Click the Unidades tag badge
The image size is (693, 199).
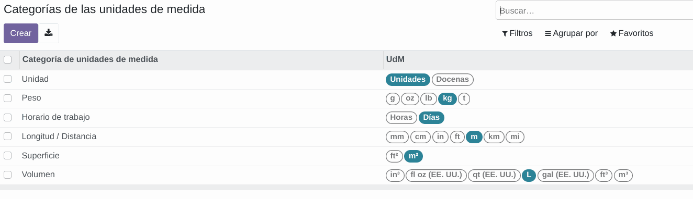[408, 80]
